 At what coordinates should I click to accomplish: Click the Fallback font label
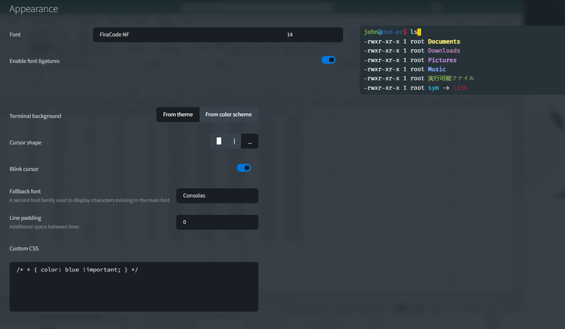25,191
